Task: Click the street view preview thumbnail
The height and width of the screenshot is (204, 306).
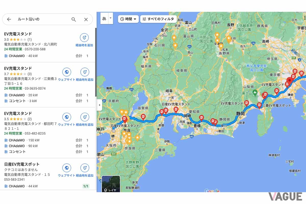Action: coord(111,181)
